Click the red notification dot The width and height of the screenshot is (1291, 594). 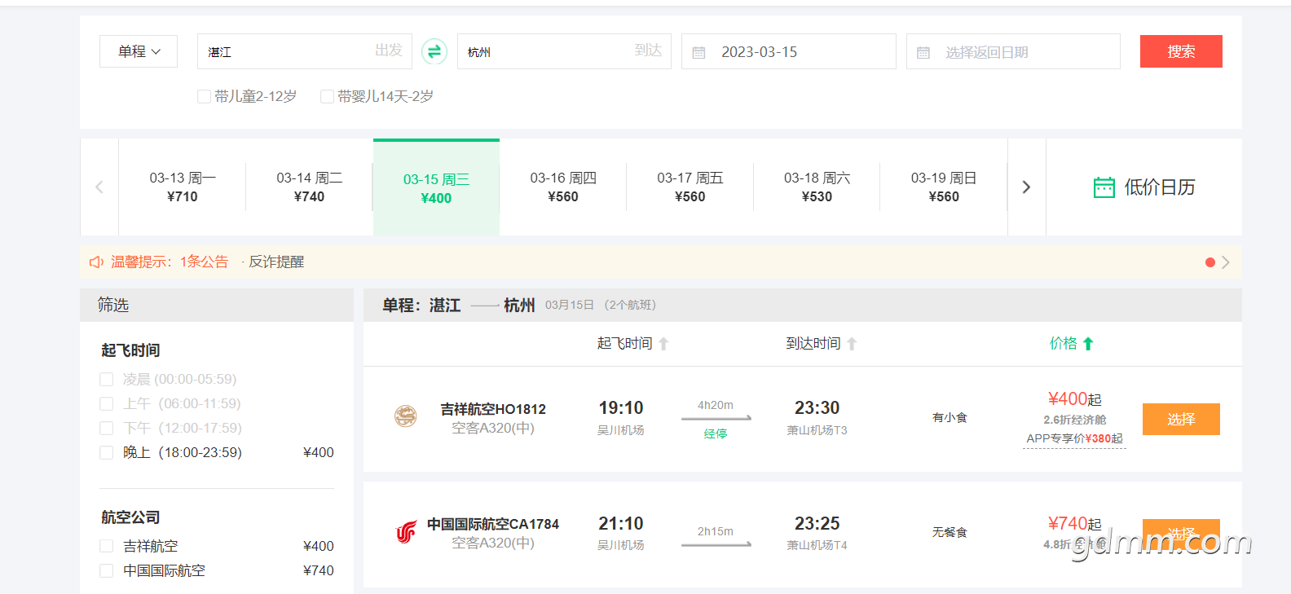1210,262
